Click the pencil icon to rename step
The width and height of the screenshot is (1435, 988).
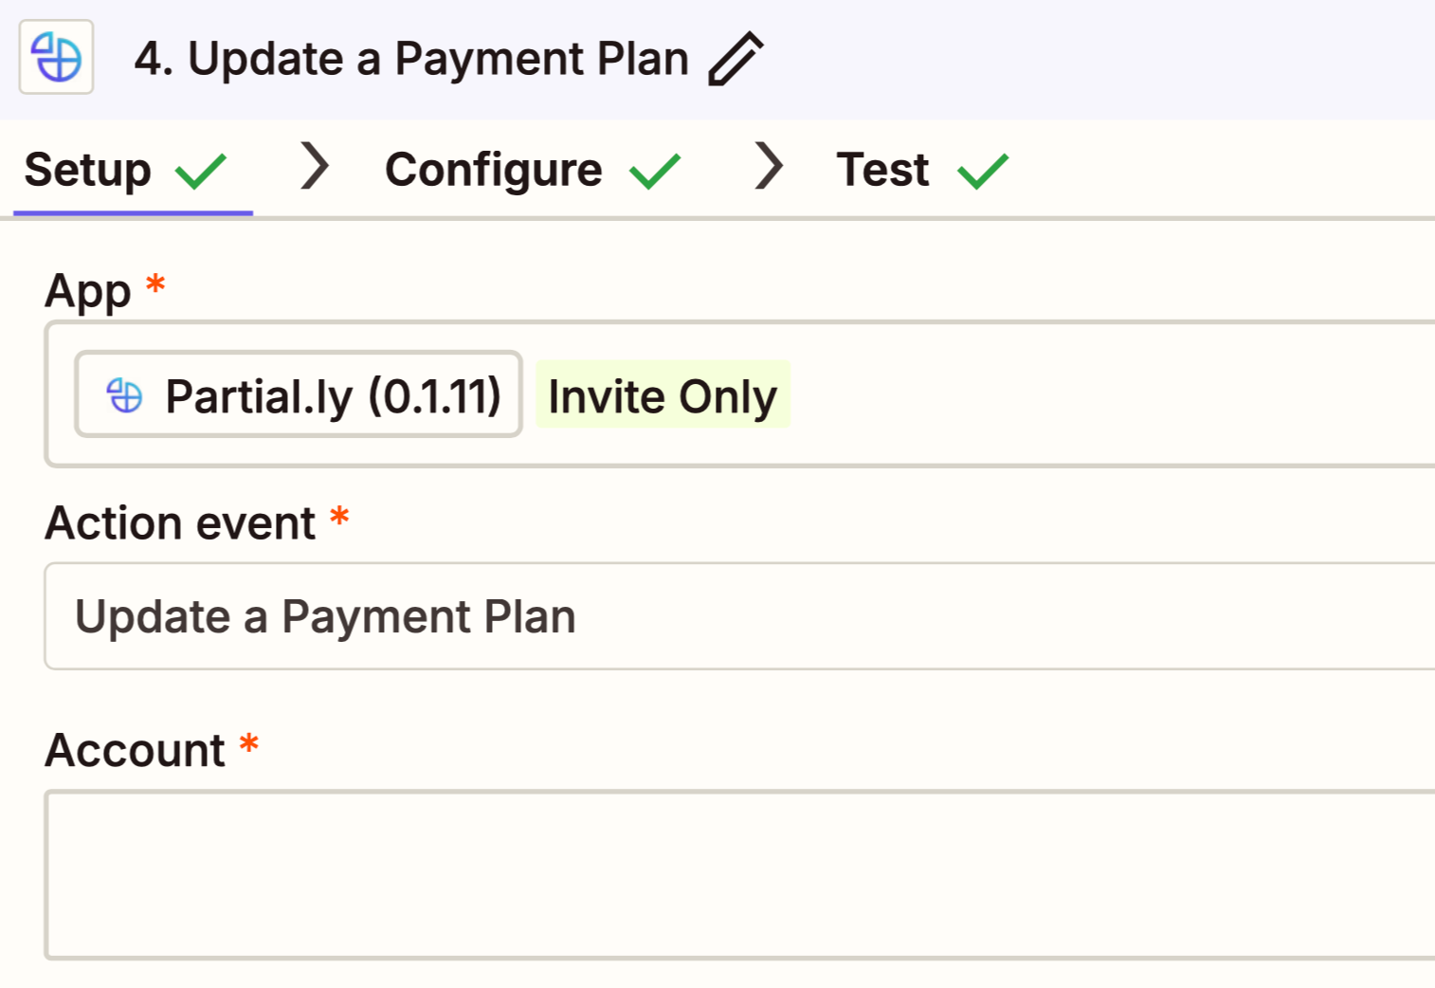tap(736, 59)
